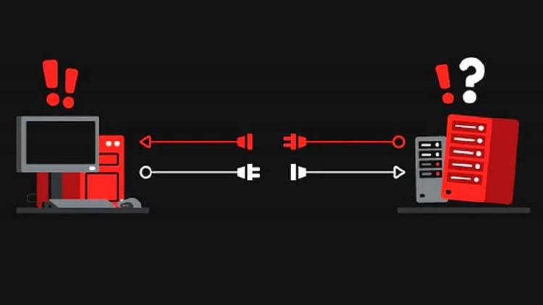Click the red two-prong plug

pyautogui.click(x=295, y=142)
